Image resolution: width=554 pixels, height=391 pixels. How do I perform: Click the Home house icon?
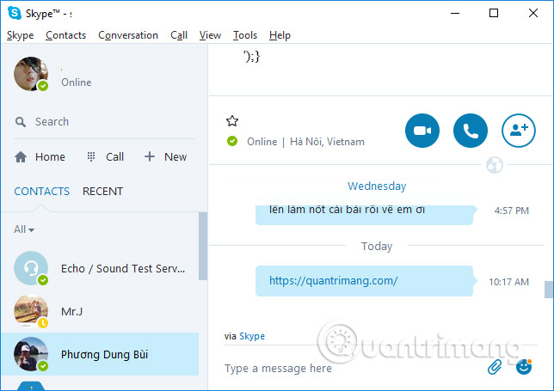pos(21,156)
